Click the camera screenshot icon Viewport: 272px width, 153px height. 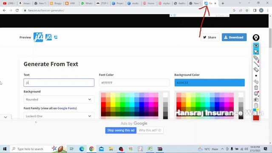tap(256, 99)
